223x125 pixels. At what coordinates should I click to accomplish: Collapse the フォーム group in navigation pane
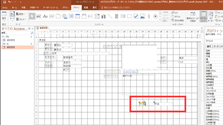point(31,44)
